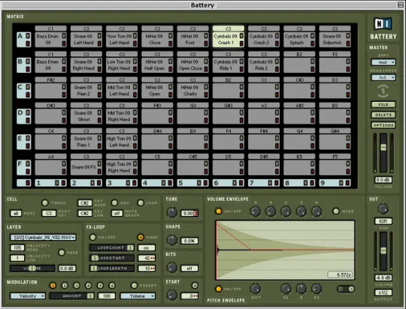Open the Layer sample file dropdown
This screenshot has width=406, height=309.
(x=44, y=237)
